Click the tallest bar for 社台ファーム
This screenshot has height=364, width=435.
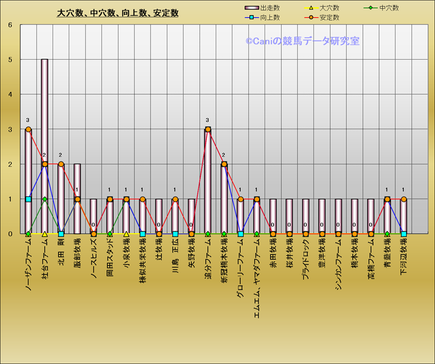(x=45, y=108)
